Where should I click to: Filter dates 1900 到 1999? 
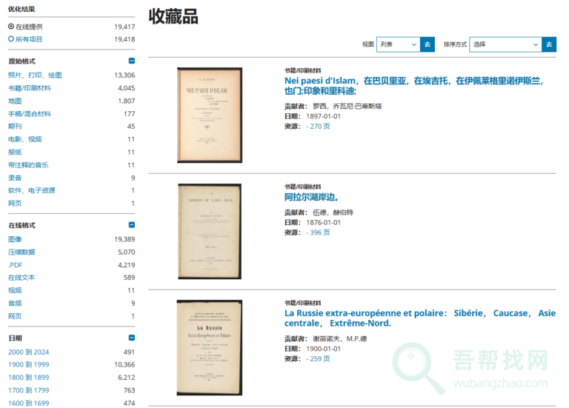click(28, 364)
